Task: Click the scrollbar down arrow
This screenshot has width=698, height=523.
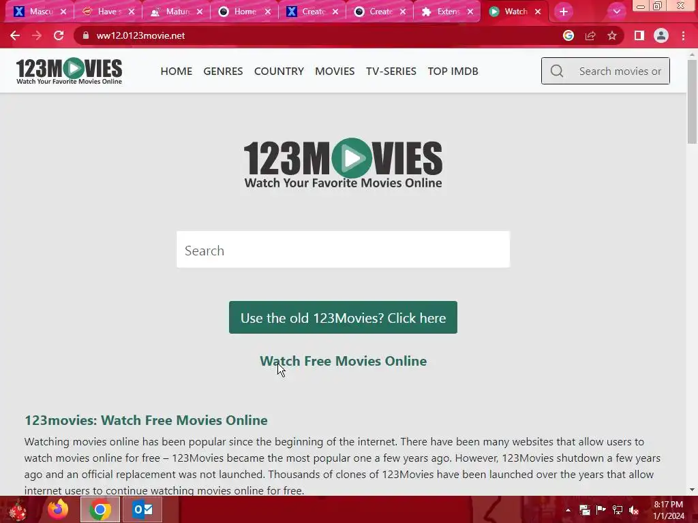Action: (x=692, y=490)
